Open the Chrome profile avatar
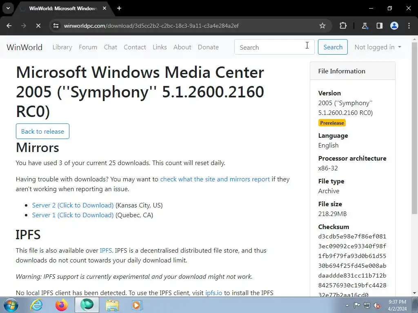This screenshot has width=418, height=313. click(394, 26)
